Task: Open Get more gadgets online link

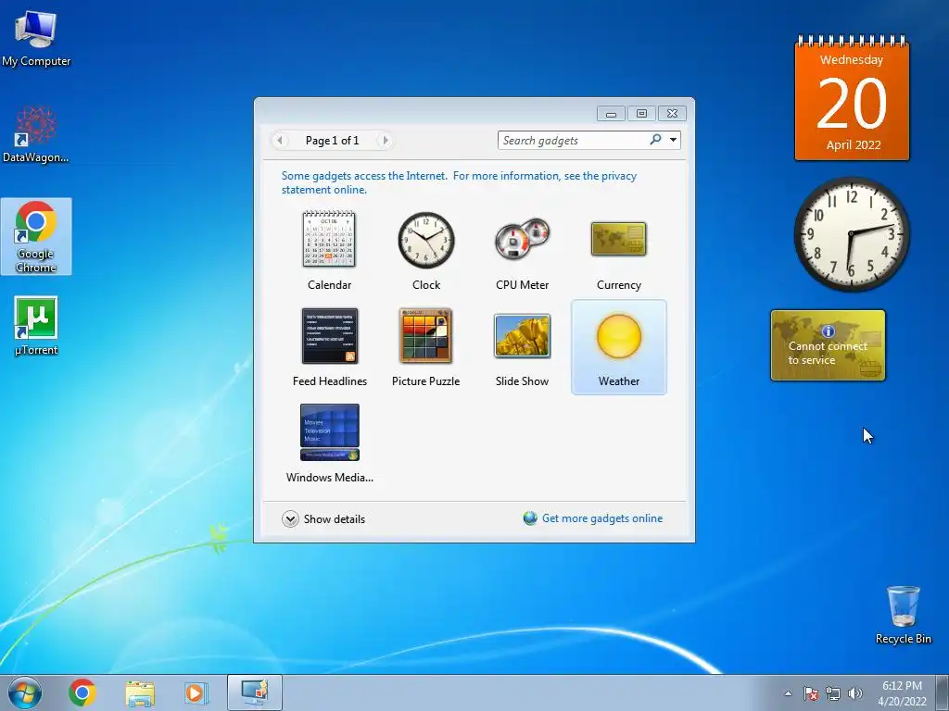Action: click(602, 518)
